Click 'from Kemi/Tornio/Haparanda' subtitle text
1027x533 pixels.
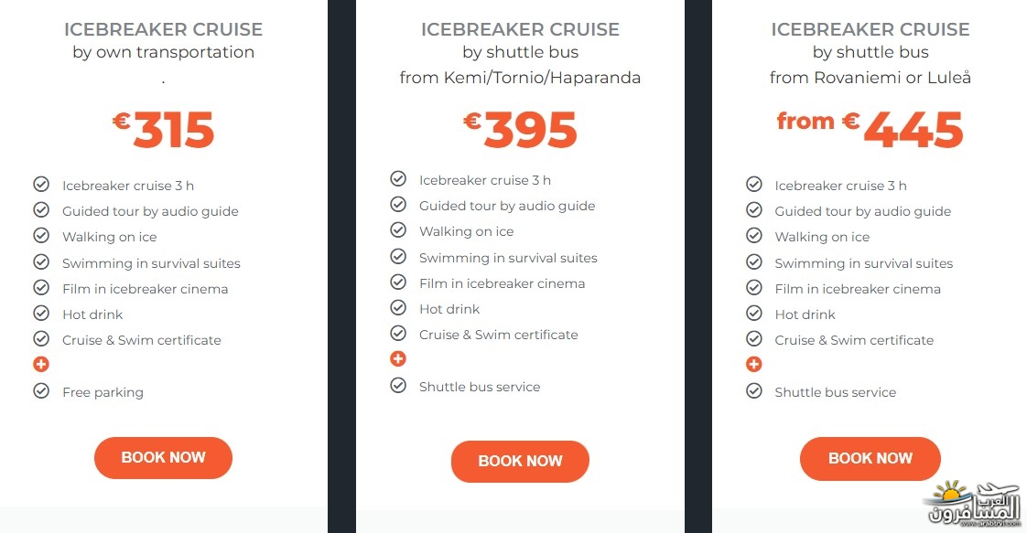[520, 78]
